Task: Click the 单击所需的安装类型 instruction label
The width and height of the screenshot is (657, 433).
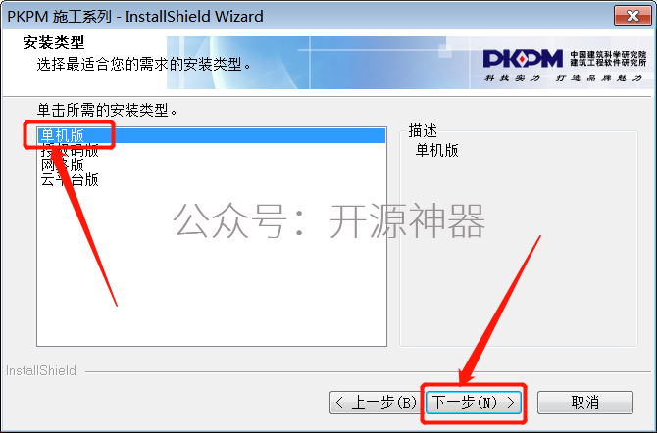Action: (x=107, y=110)
